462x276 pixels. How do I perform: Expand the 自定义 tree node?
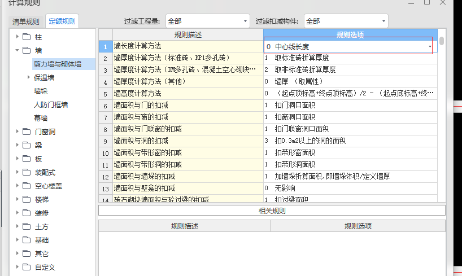tap(17, 267)
